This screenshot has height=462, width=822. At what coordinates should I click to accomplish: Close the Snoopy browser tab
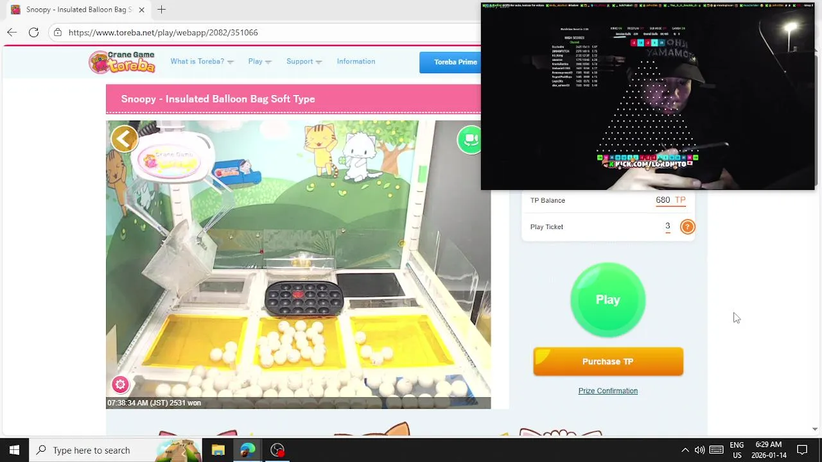click(x=141, y=10)
